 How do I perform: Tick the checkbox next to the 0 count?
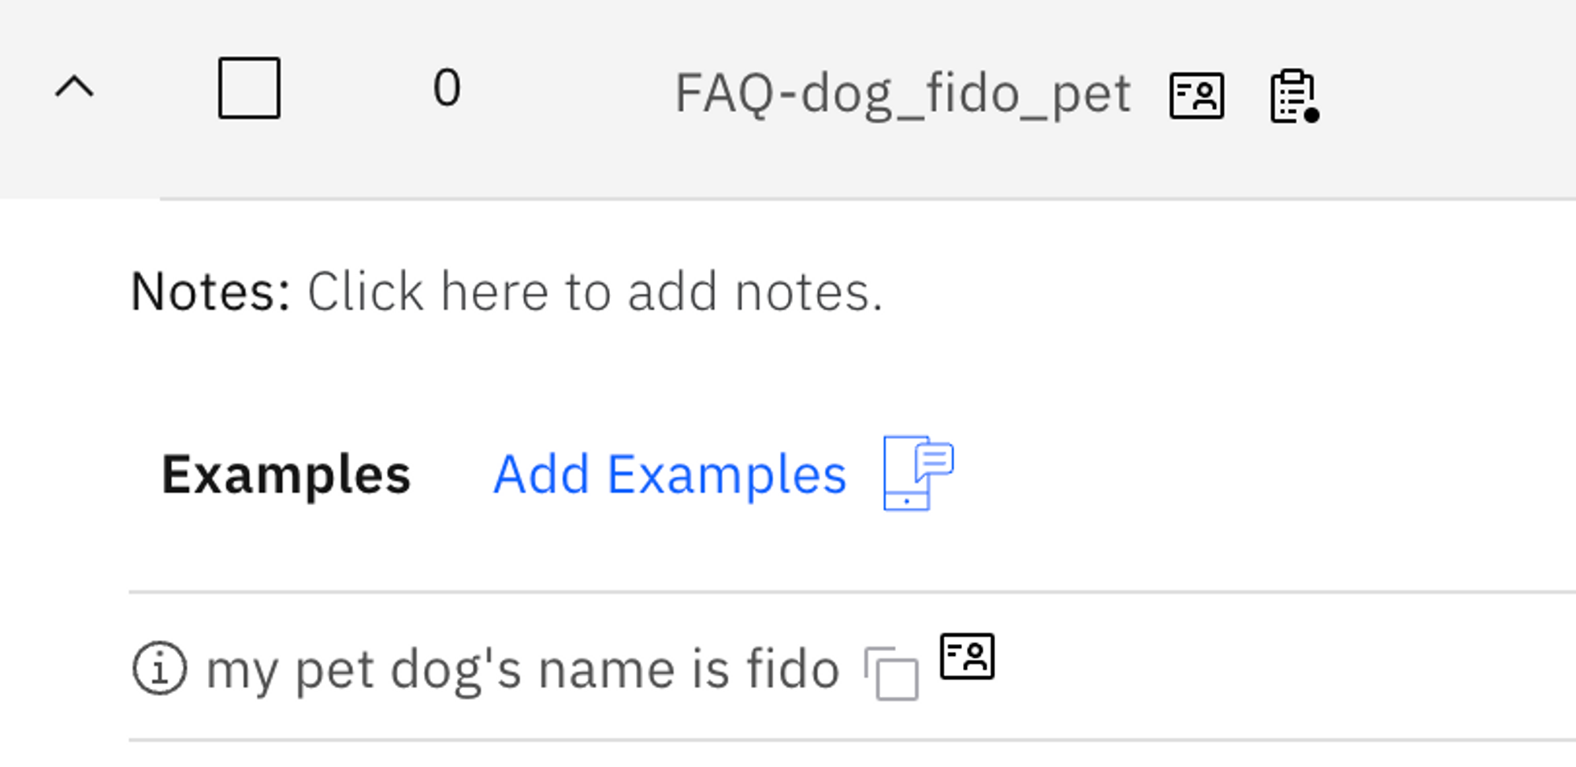tap(249, 87)
